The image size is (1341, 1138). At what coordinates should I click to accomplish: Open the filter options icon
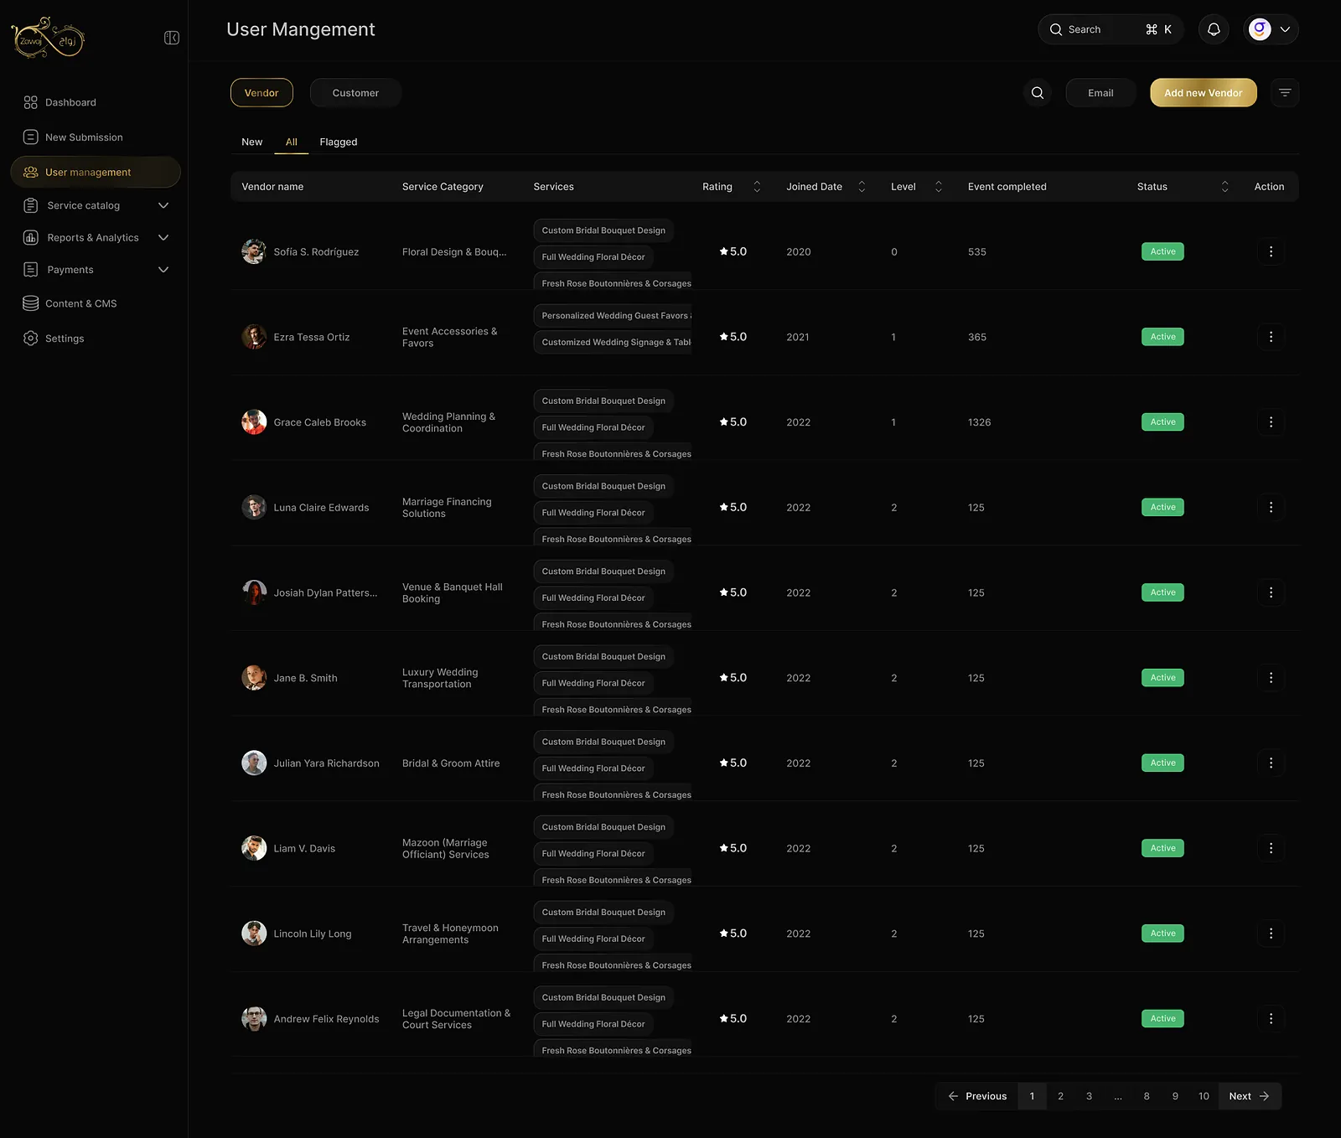(x=1285, y=93)
